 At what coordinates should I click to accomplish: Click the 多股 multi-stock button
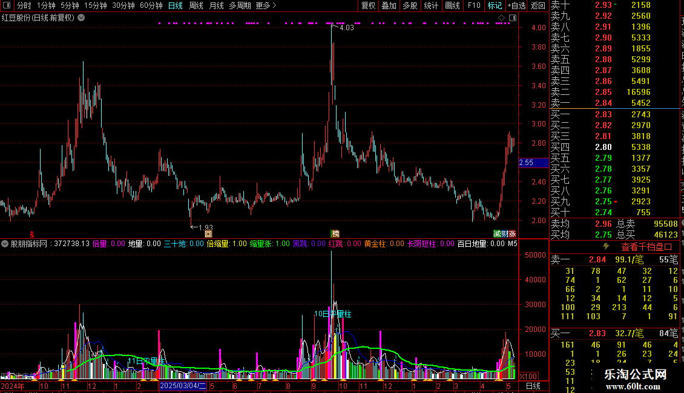tap(410, 5)
